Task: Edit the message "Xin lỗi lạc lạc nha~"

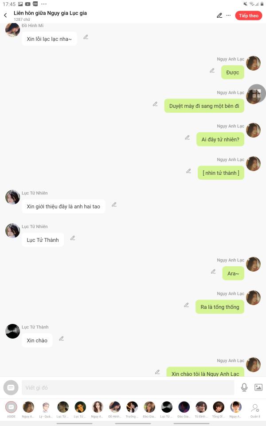Action: point(86,37)
